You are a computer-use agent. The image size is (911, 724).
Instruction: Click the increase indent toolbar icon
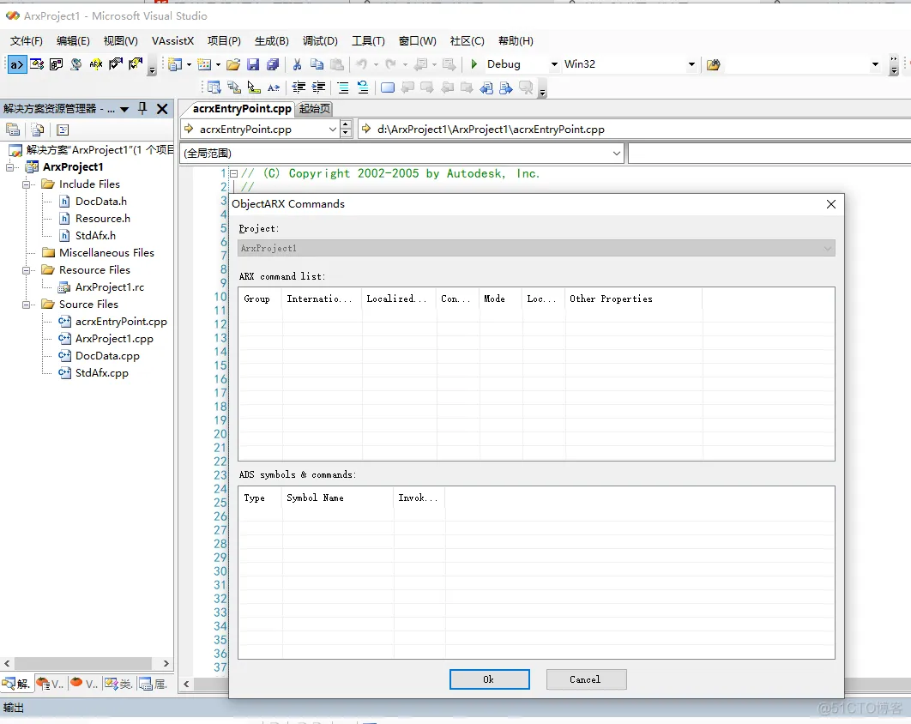(318, 87)
